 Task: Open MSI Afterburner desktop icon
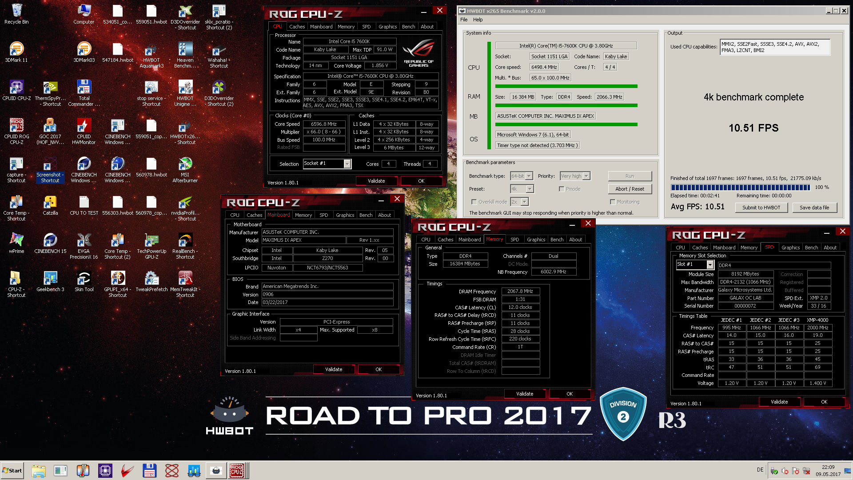pos(185,170)
